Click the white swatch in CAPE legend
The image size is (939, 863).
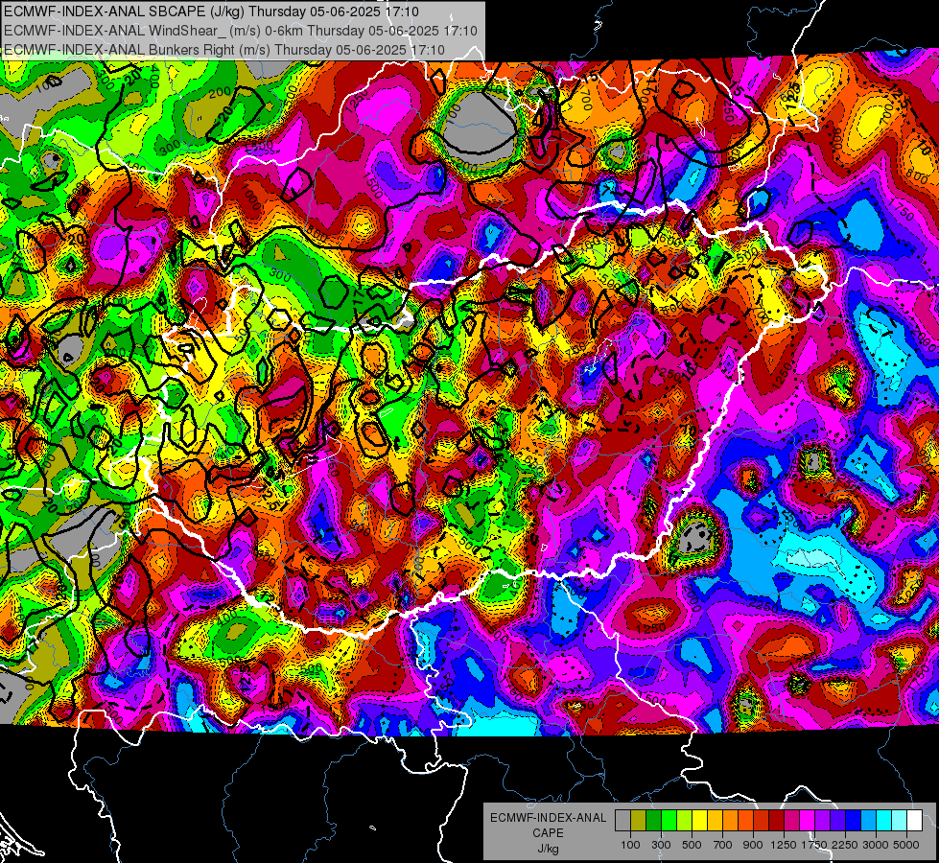(914, 820)
